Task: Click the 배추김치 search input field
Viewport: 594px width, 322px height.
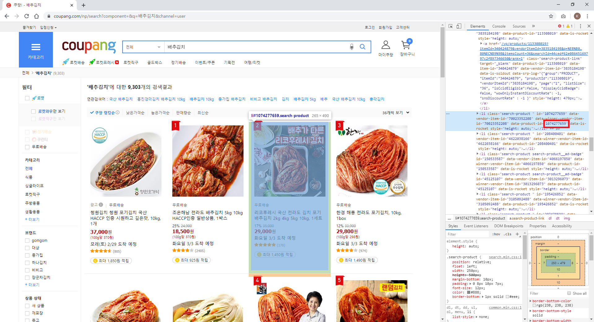Action: click(x=256, y=47)
